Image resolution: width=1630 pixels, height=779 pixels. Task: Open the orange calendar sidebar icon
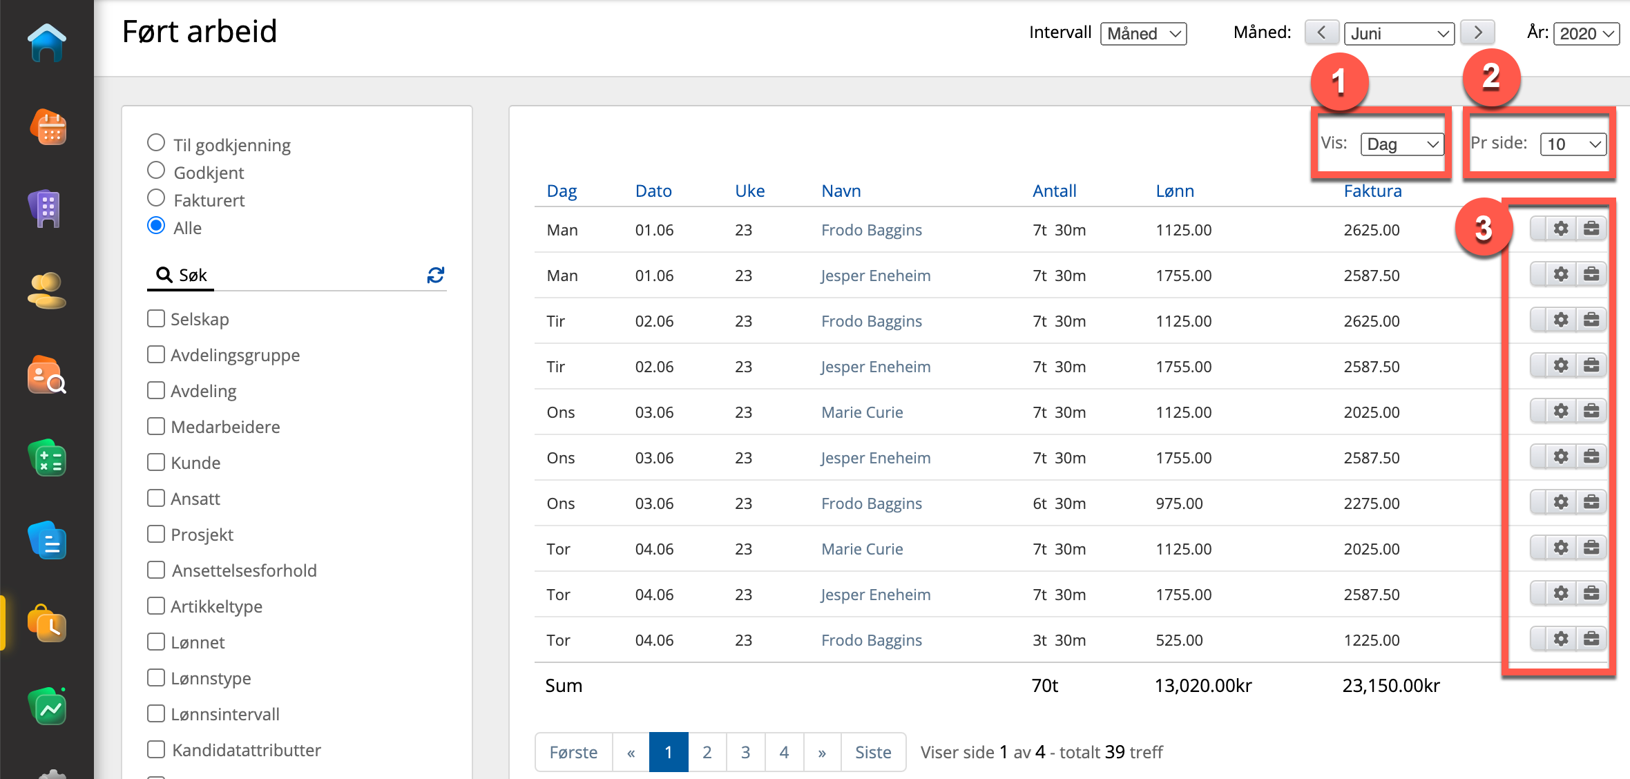(x=47, y=127)
